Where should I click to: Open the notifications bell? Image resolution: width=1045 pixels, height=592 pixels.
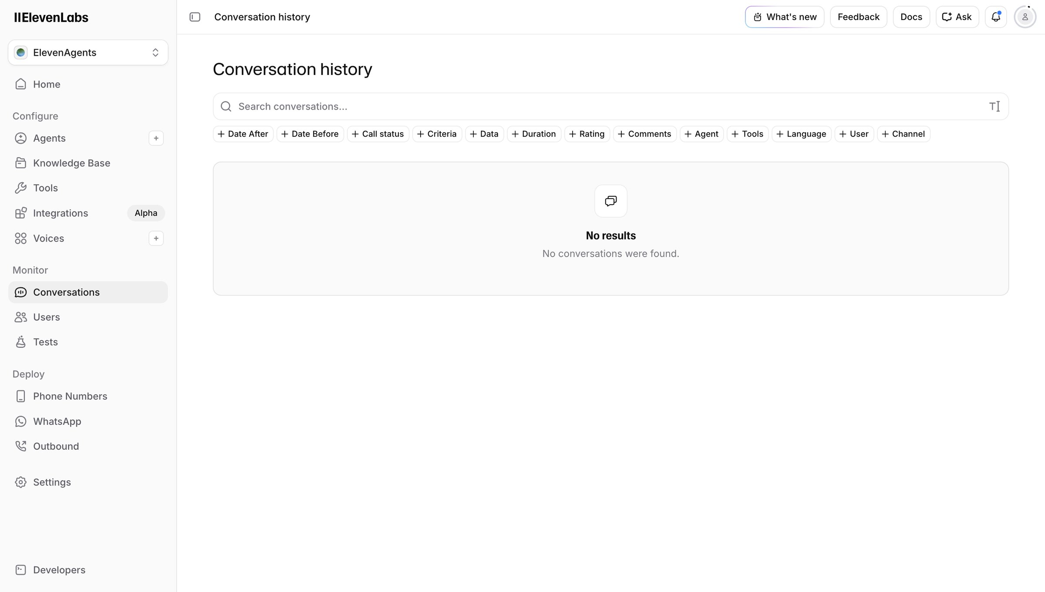[x=996, y=17]
